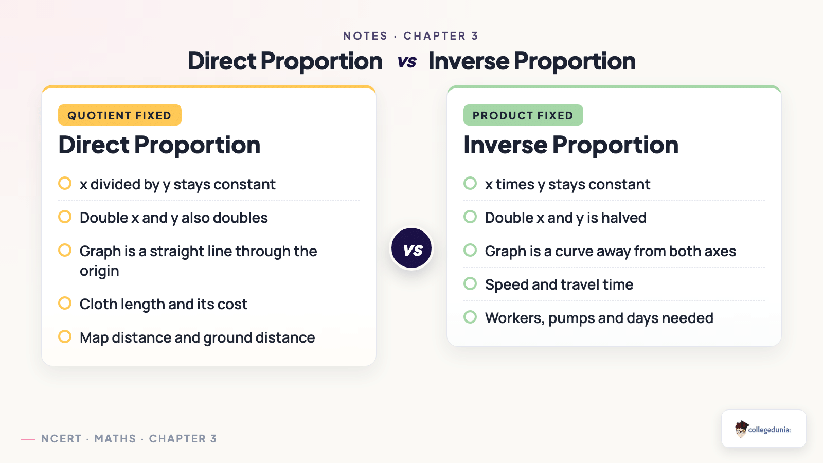
Task: Click bullet circle beside 'Double x and y also doubles'
Action: coord(65,217)
